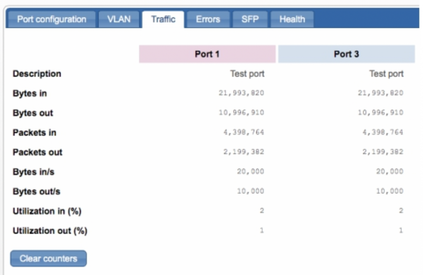Screen dimensions: 423x275
Task: Click the Packets out row label
Action: tap(38, 152)
